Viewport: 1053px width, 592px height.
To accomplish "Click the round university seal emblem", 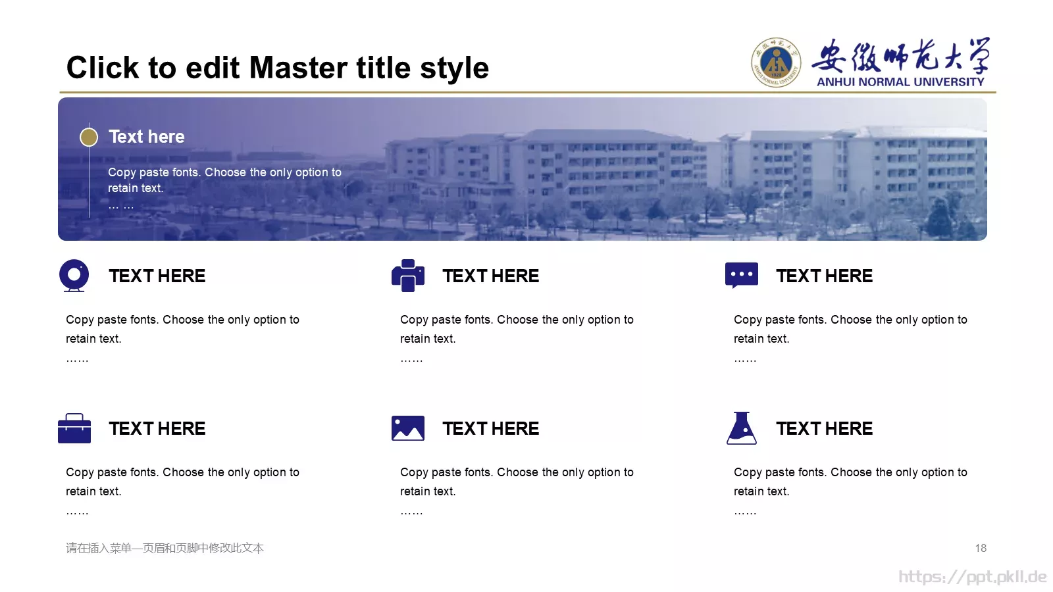I will tap(777, 62).
